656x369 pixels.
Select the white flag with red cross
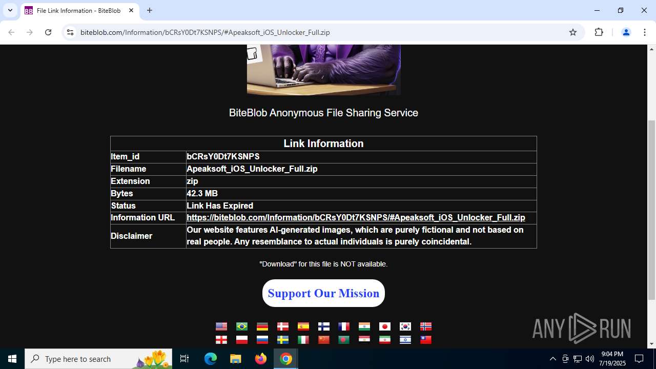[x=221, y=340]
